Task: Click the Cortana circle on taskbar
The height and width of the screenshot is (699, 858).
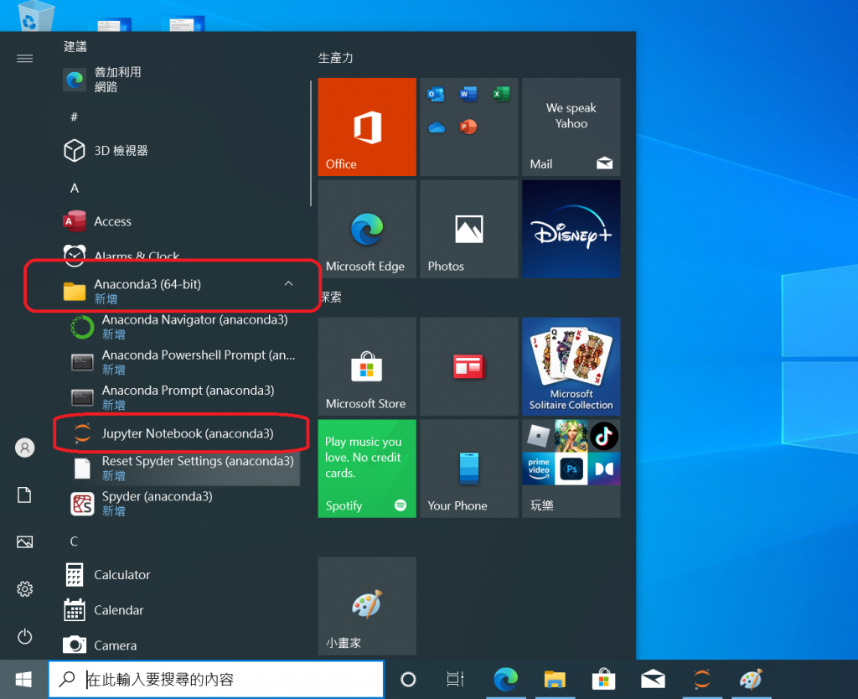Action: coord(408,679)
